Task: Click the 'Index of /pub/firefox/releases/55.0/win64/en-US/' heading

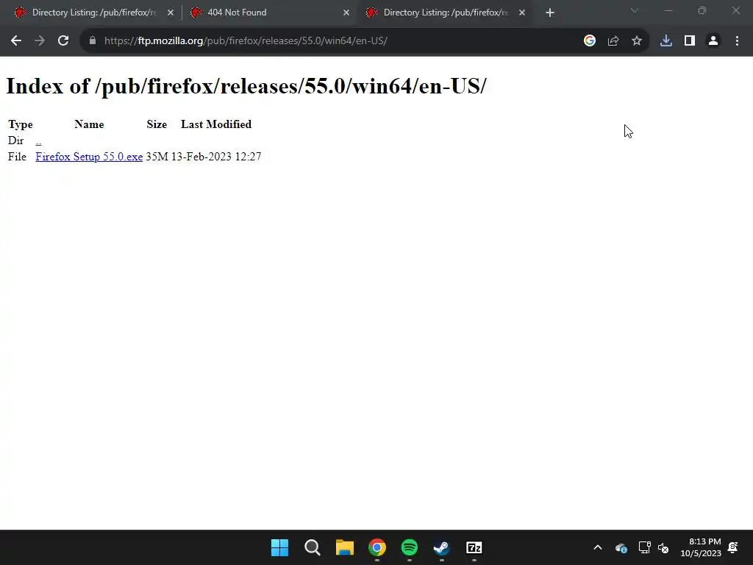Action: click(246, 87)
